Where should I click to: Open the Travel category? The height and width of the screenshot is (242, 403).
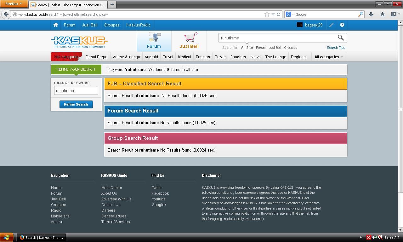(x=168, y=57)
